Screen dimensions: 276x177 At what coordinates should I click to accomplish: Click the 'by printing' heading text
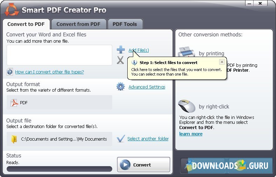tap(211, 54)
